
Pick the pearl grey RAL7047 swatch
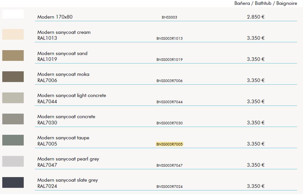[13, 161]
